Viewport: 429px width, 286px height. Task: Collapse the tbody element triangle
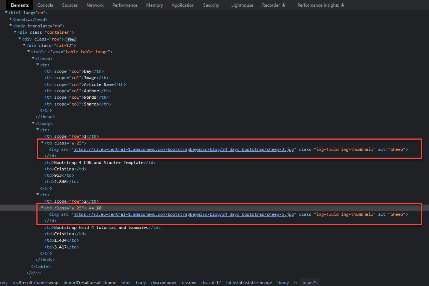[x=33, y=123]
